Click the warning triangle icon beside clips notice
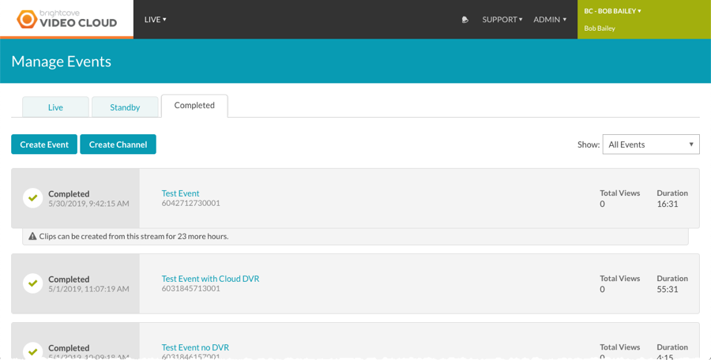The height and width of the screenshot is (360, 711). pos(32,236)
